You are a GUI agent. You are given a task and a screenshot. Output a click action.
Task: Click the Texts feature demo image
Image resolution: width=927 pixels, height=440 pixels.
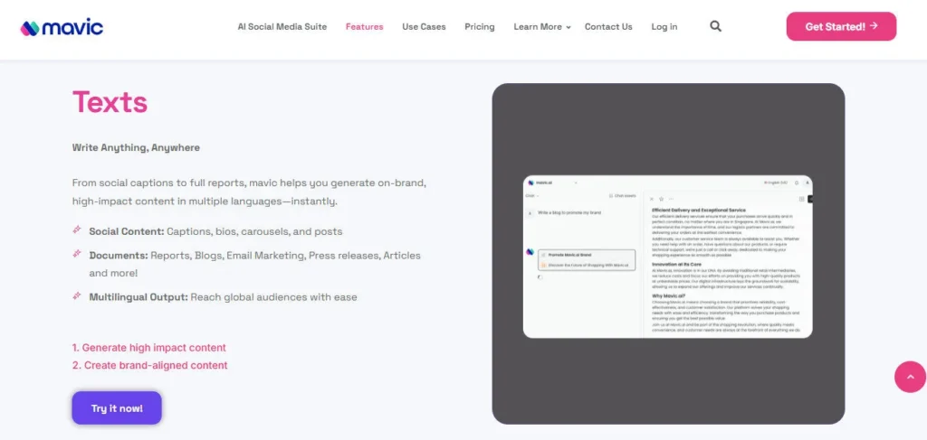667,256
